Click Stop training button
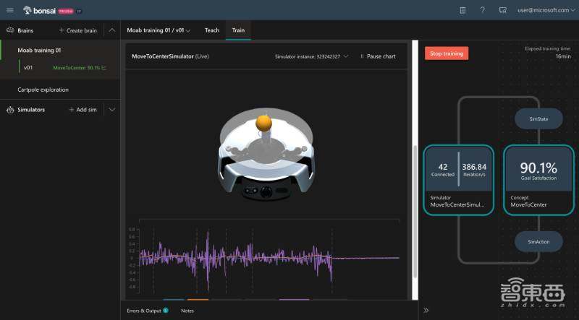This screenshot has width=579, height=320. pos(446,53)
